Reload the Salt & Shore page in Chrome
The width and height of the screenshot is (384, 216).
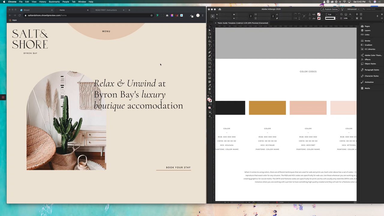click(19, 15)
